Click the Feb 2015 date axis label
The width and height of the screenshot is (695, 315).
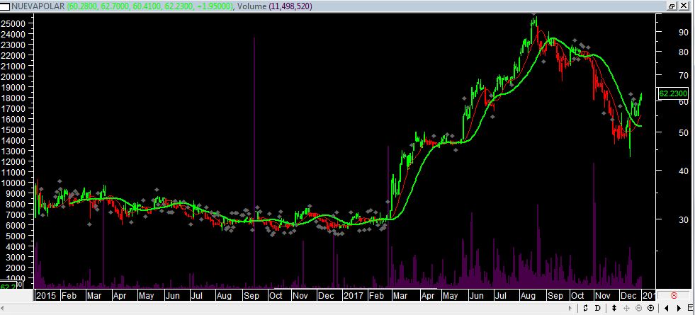pyautogui.click(x=69, y=295)
